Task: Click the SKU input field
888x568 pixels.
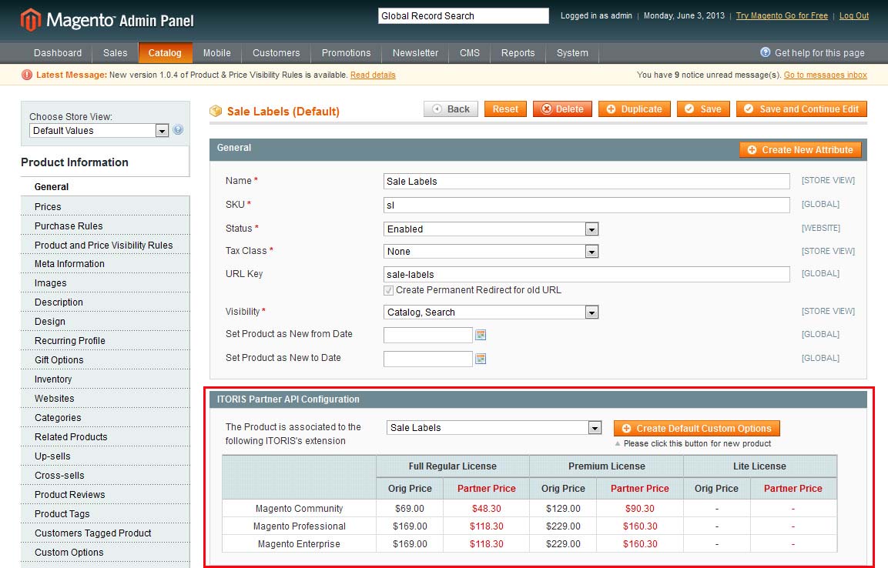Action: (586, 205)
